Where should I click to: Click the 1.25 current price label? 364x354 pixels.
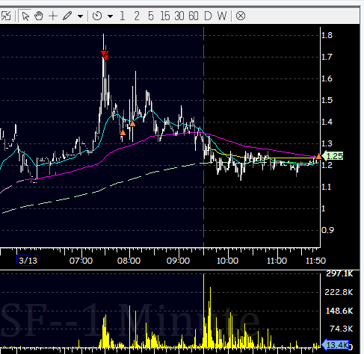click(333, 156)
